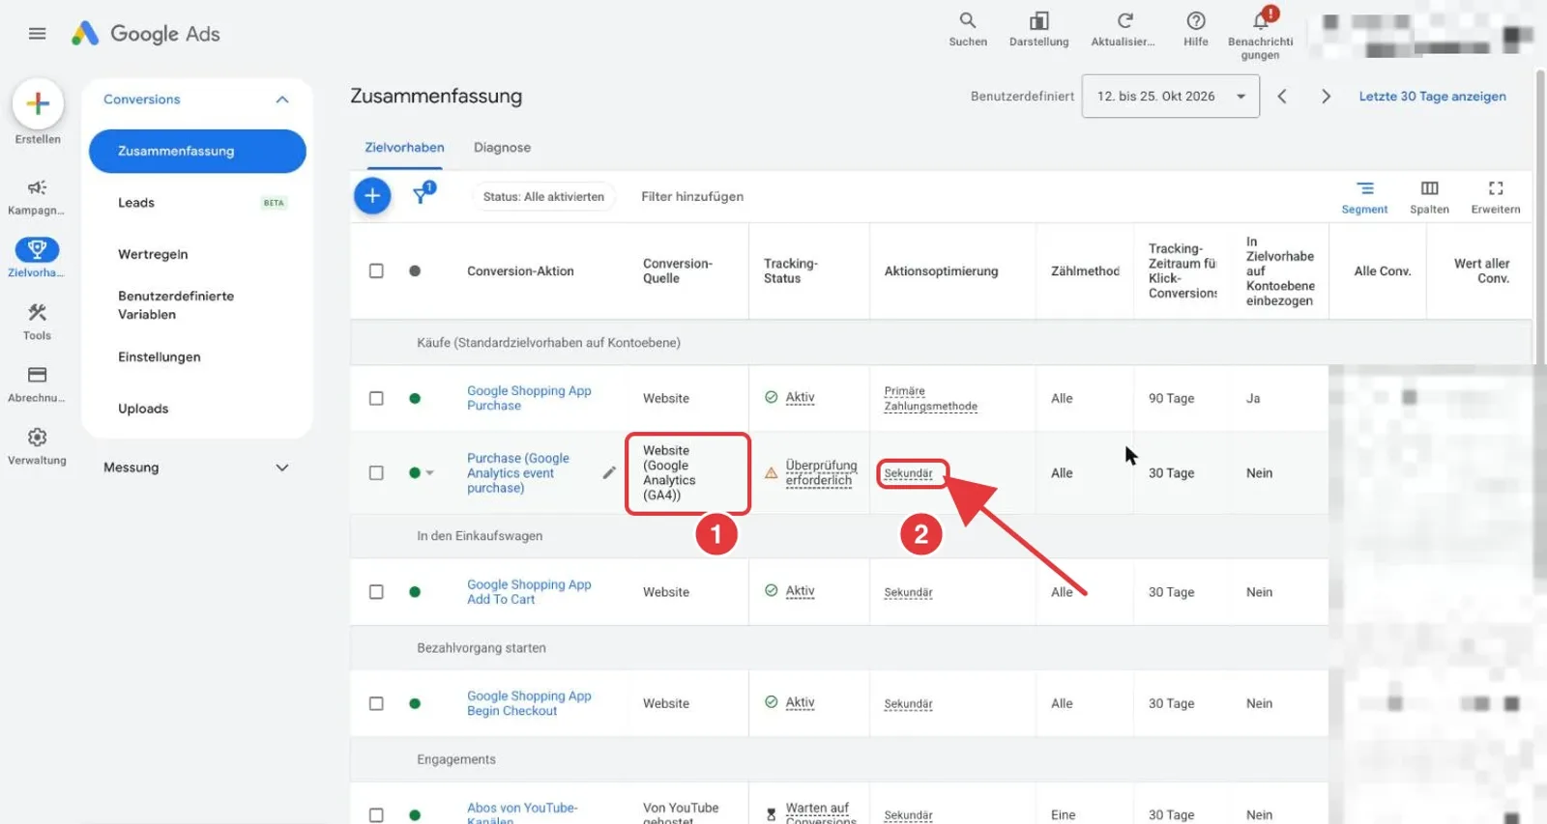Click the blue add conversion plus button
This screenshot has width=1547, height=824.
pos(372,196)
